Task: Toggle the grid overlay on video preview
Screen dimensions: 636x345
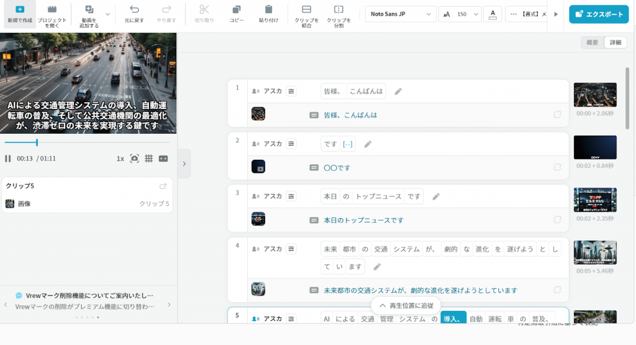Action: (149, 159)
